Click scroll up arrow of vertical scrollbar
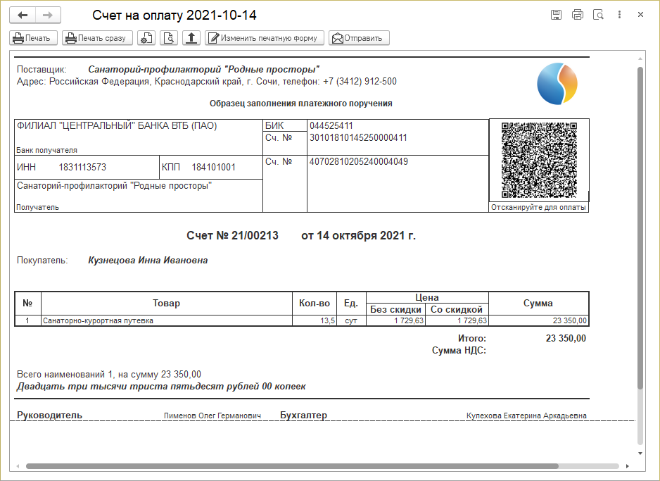The width and height of the screenshot is (660, 481). point(640,58)
